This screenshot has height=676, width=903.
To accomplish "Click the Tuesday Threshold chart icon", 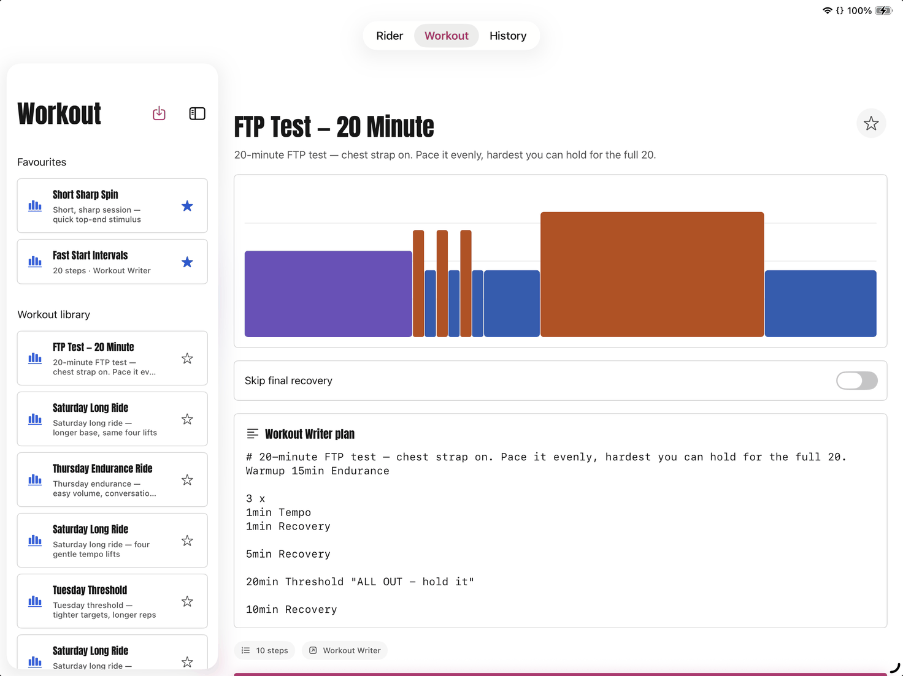I will coord(35,601).
